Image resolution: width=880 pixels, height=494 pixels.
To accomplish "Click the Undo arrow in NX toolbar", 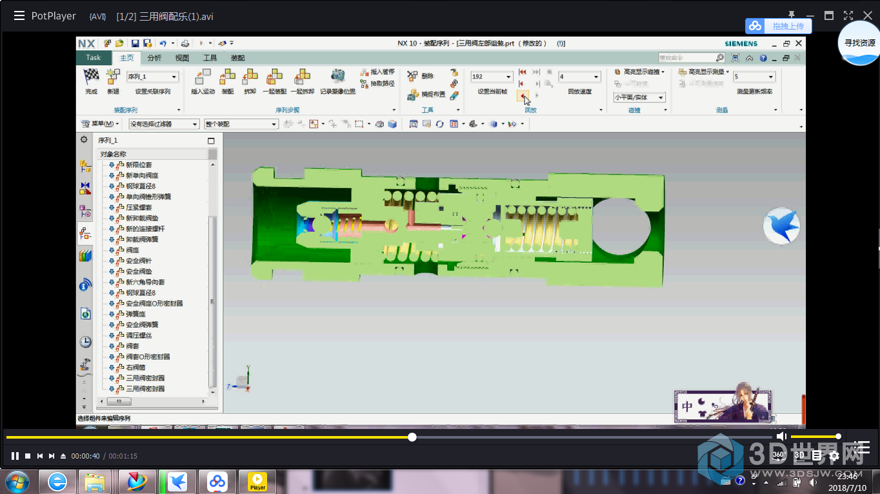I will (x=163, y=43).
